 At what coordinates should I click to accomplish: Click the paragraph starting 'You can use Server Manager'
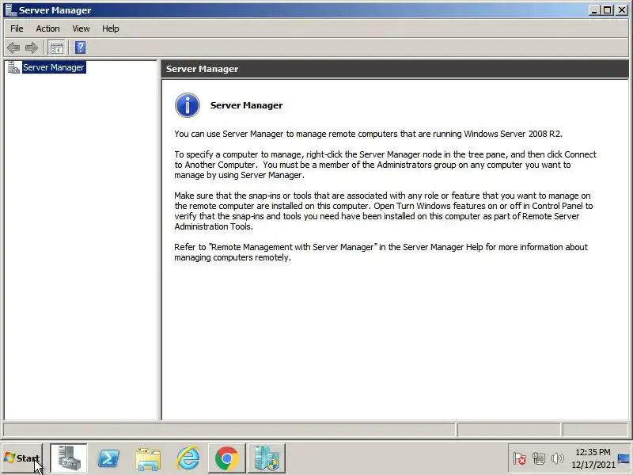[x=368, y=134]
